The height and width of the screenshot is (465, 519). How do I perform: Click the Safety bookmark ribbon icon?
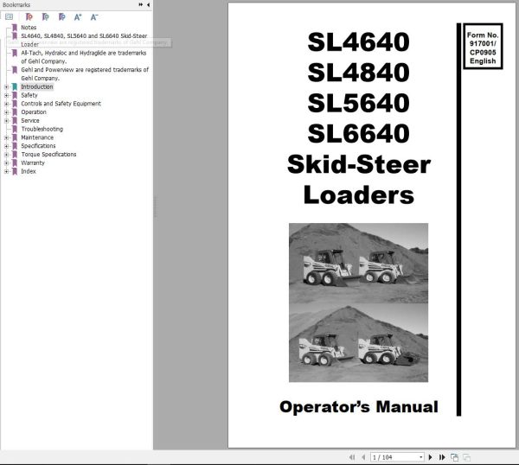coord(15,95)
